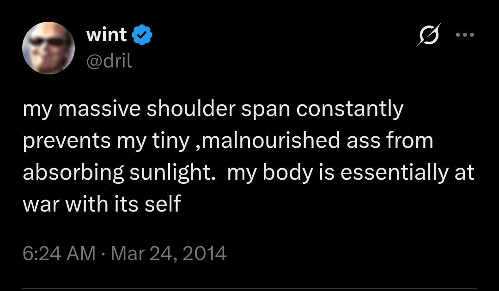Click the final line "war with its self"

[101, 204]
